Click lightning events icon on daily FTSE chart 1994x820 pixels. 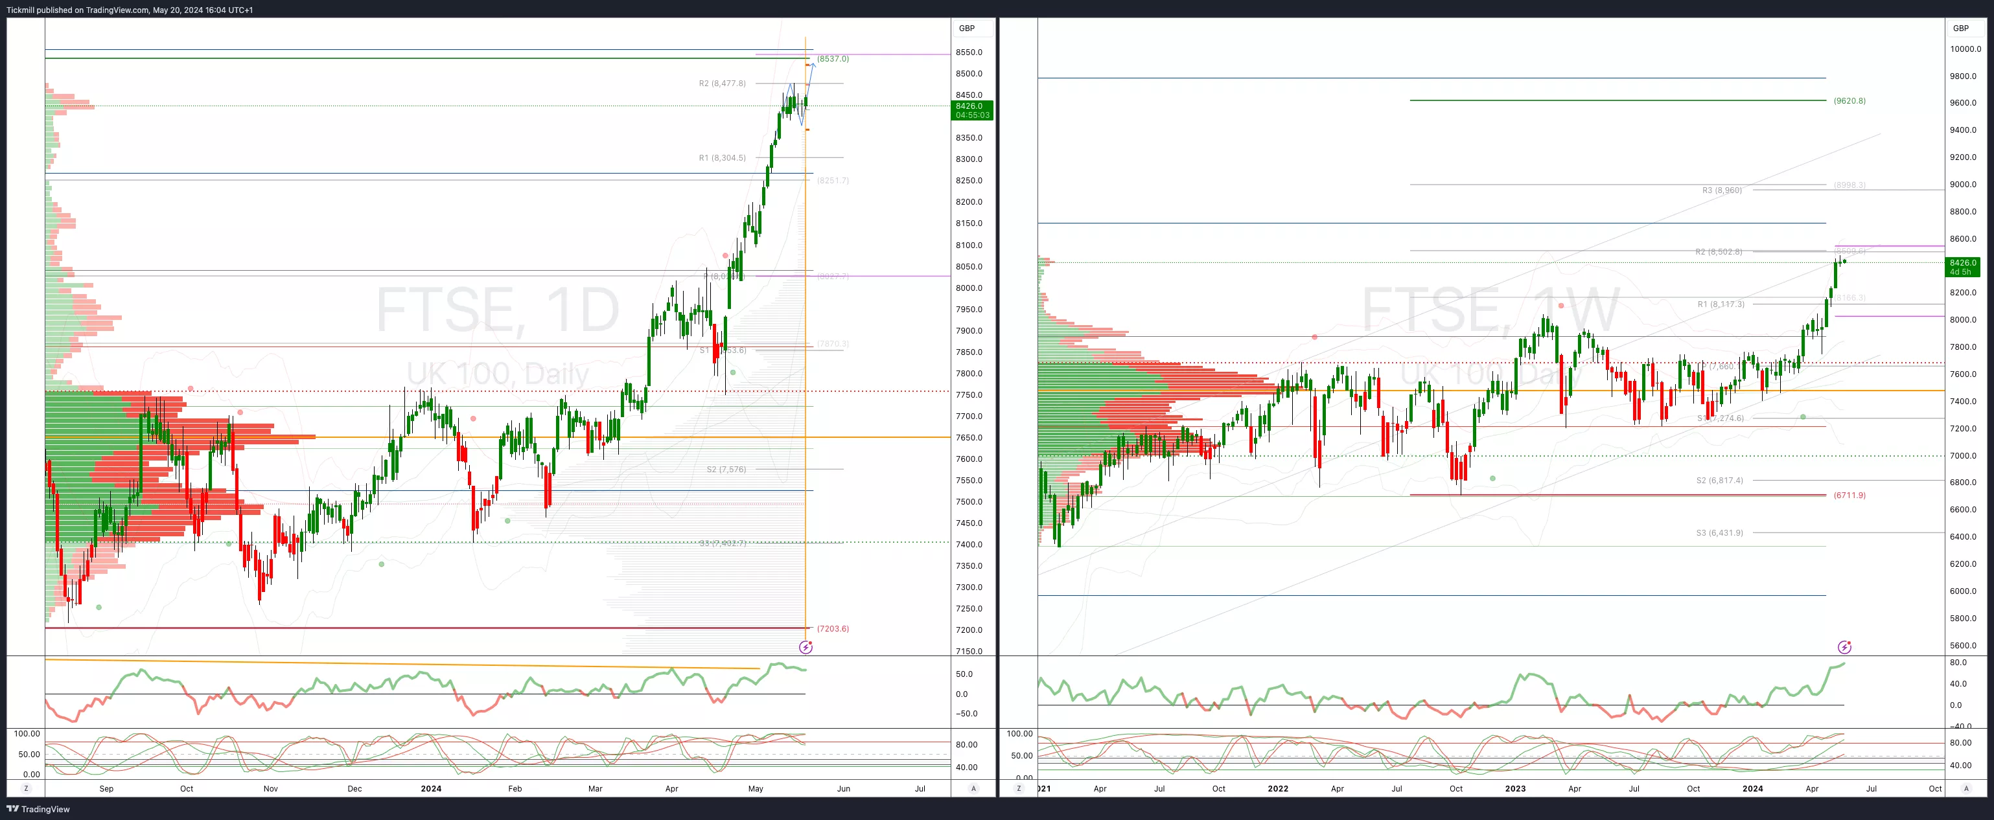click(x=806, y=646)
